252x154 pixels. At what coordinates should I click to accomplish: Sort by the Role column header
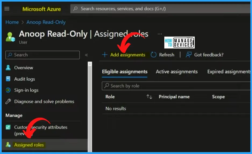[x=110, y=97]
